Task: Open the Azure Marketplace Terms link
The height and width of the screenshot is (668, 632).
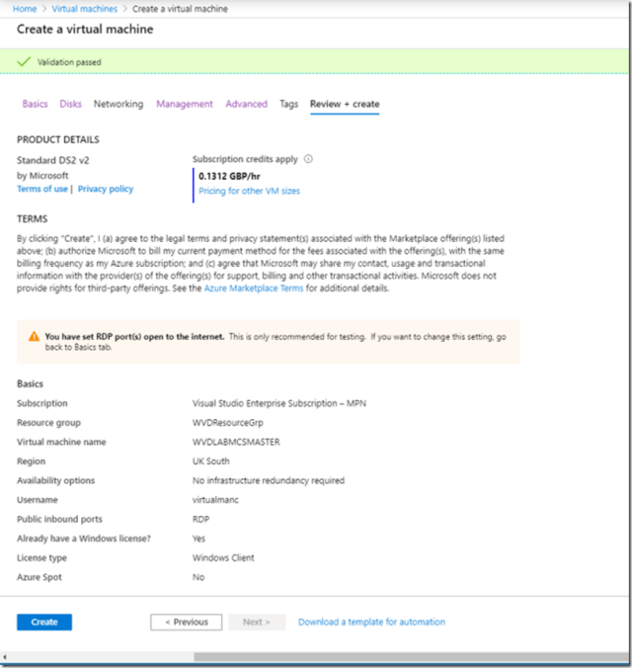Action: (254, 289)
